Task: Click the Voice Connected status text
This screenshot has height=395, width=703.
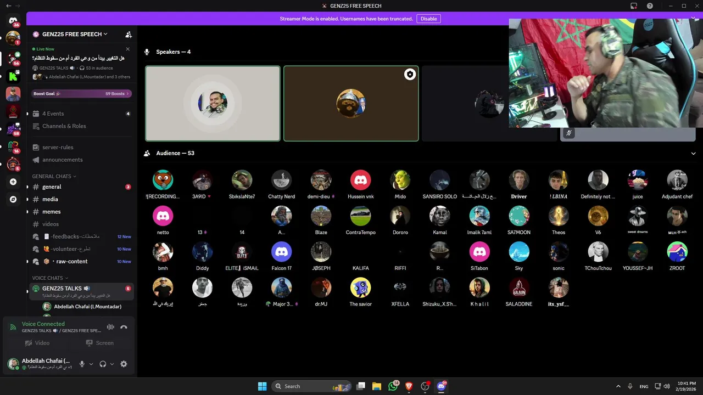Action: point(43,324)
